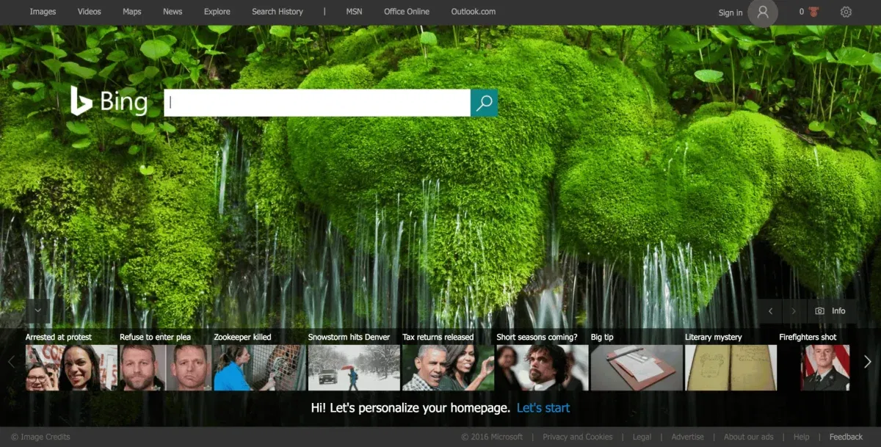Viewport: 881px width, 447px height.
Task: Open About our ads link
Action: [x=748, y=437]
